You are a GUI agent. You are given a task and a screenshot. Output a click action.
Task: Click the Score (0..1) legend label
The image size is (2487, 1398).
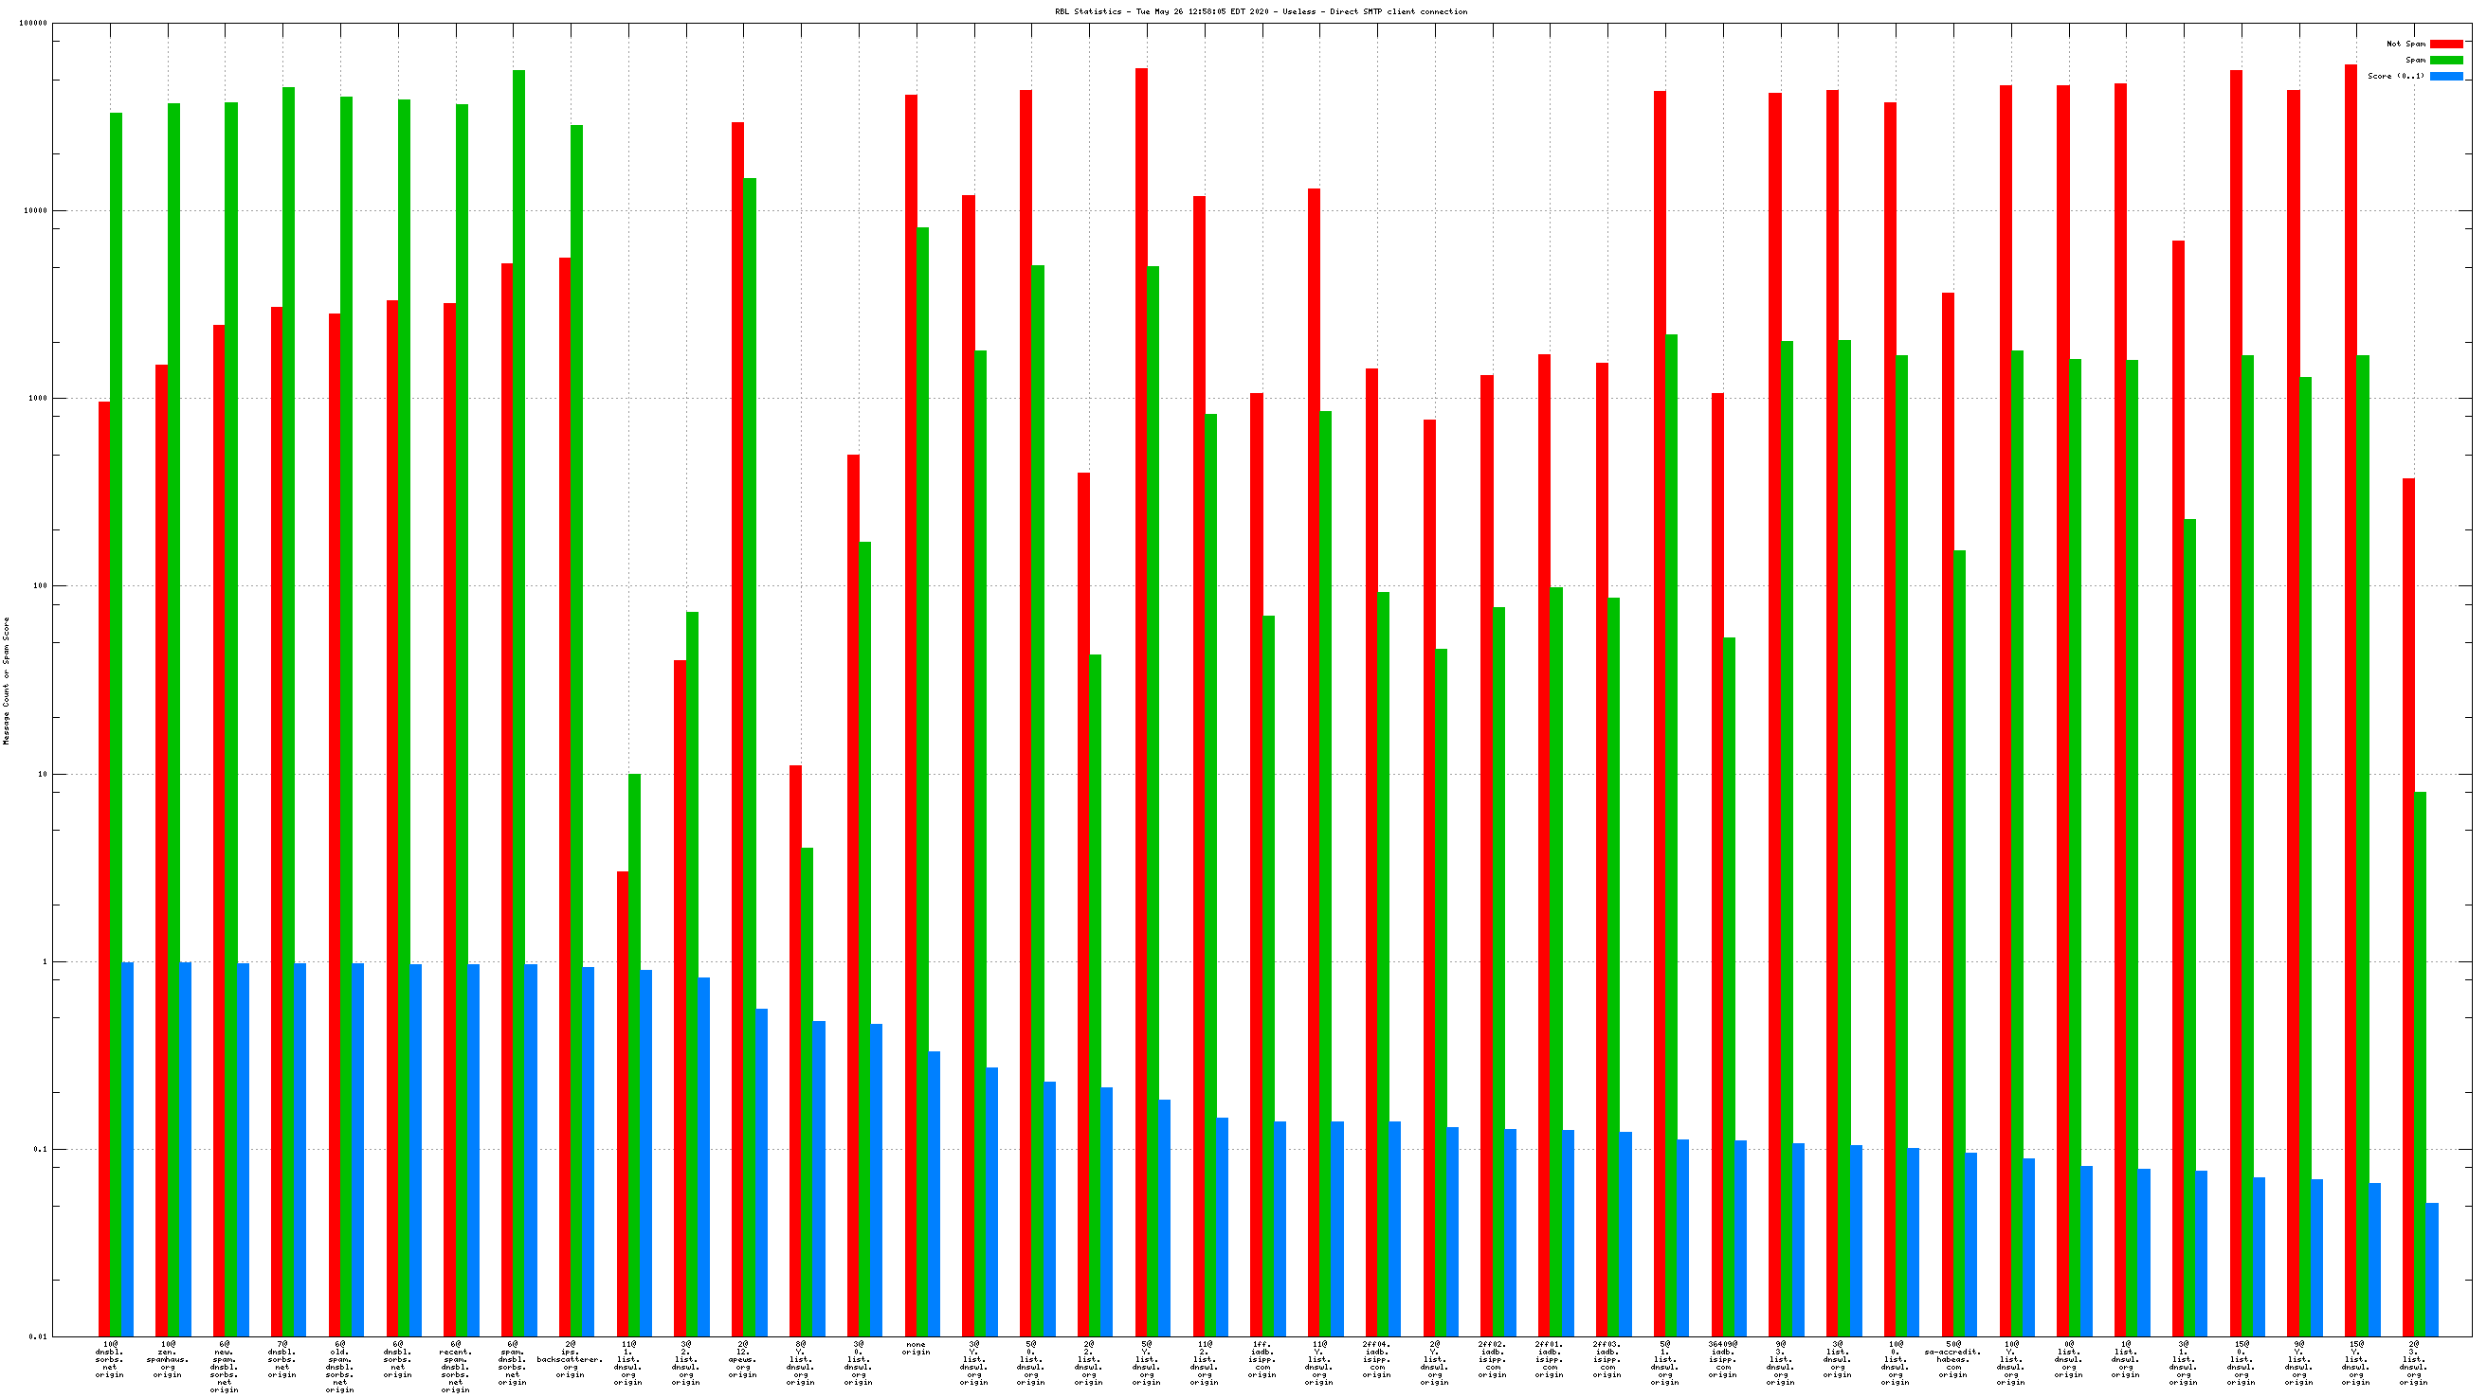pyautogui.click(x=2395, y=76)
